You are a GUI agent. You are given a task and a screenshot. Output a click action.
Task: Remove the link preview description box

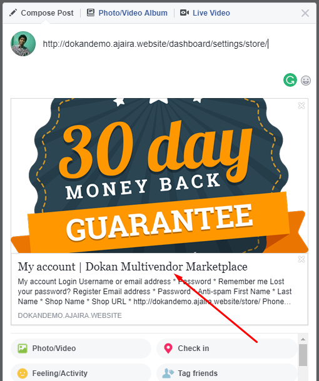(x=301, y=259)
